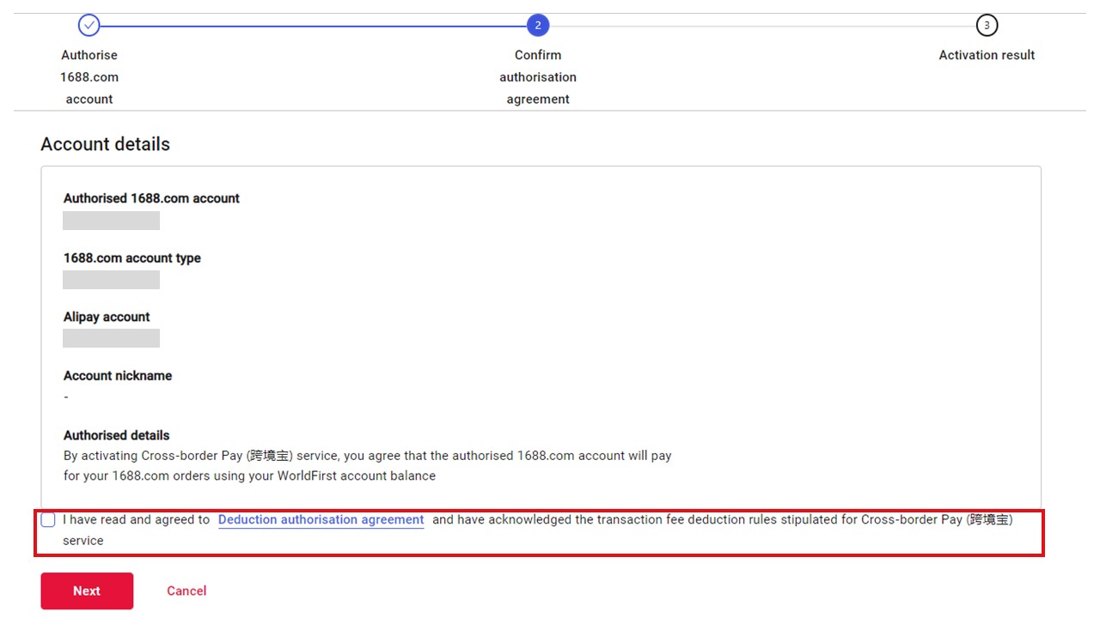Select the 'Activation result' step label
This screenshot has height=618, width=1100.
(987, 55)
